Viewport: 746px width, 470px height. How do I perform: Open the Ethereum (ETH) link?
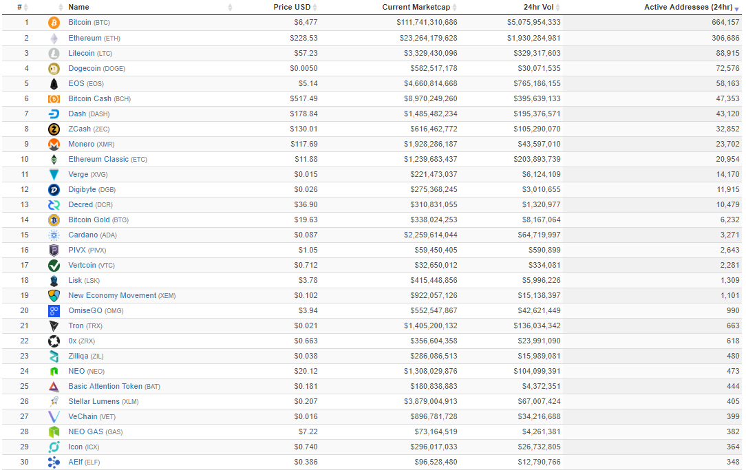[94, 38]
